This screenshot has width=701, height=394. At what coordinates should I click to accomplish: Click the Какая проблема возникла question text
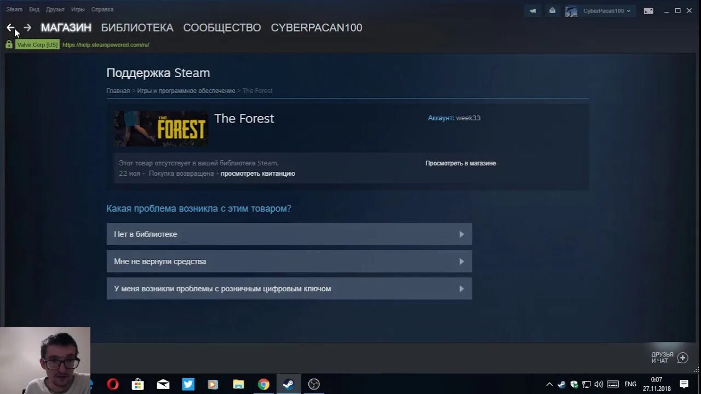pos(199,208)
